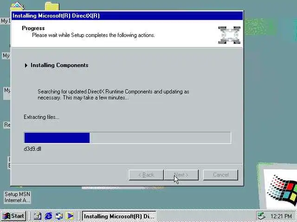Launch the media player quick launch icon

[70, 216]
